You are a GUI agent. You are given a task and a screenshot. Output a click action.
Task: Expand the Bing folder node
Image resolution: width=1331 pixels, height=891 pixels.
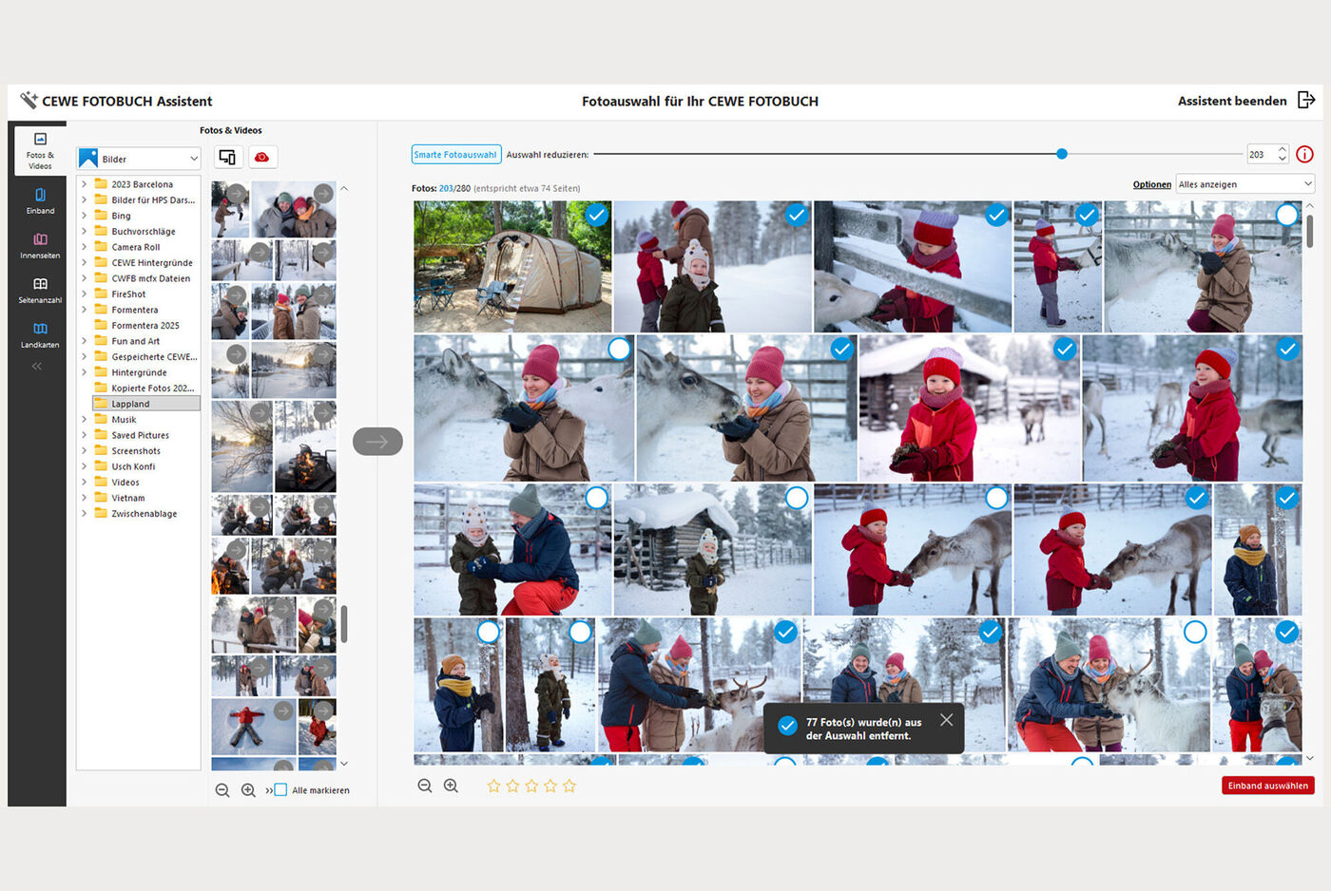click(x=84, y=216)
